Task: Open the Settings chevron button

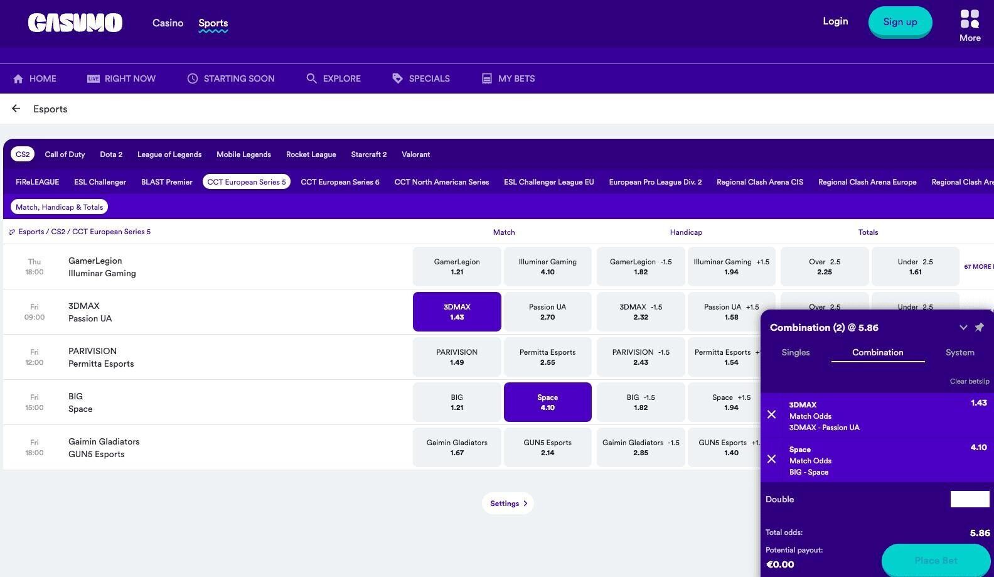Action: tap(508, 504)
